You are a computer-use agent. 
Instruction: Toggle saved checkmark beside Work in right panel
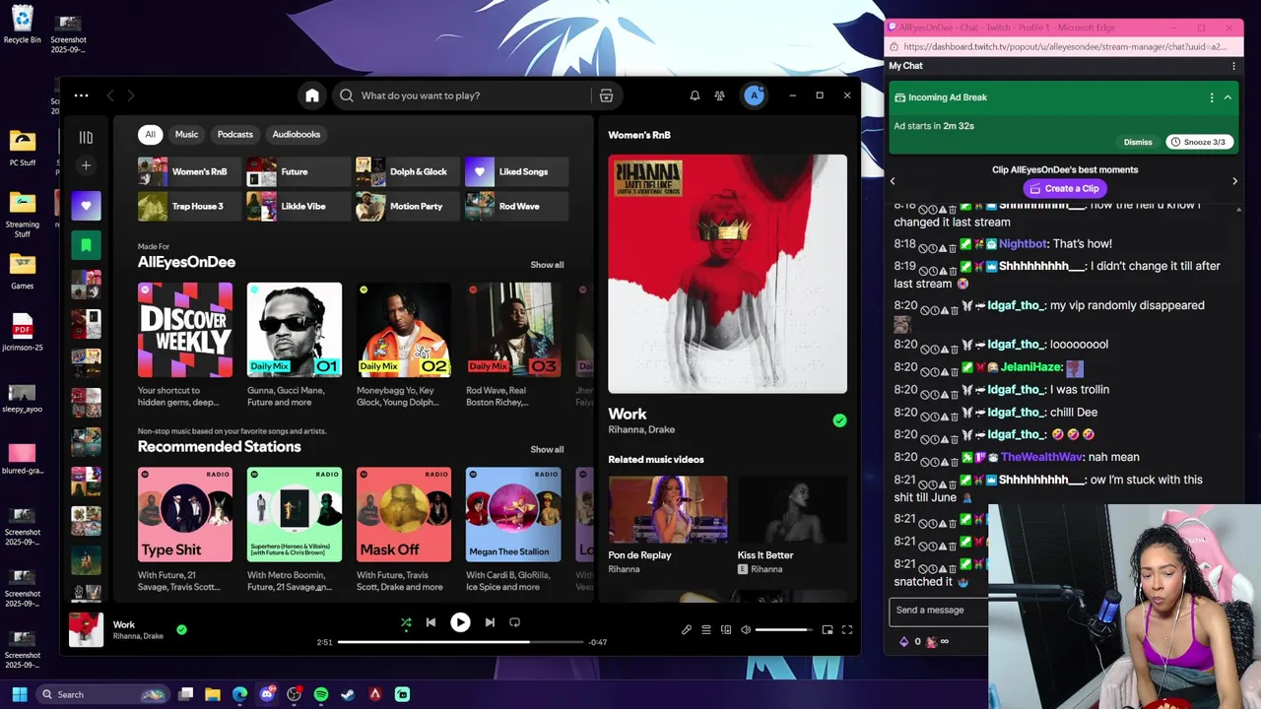click(839, 420)
